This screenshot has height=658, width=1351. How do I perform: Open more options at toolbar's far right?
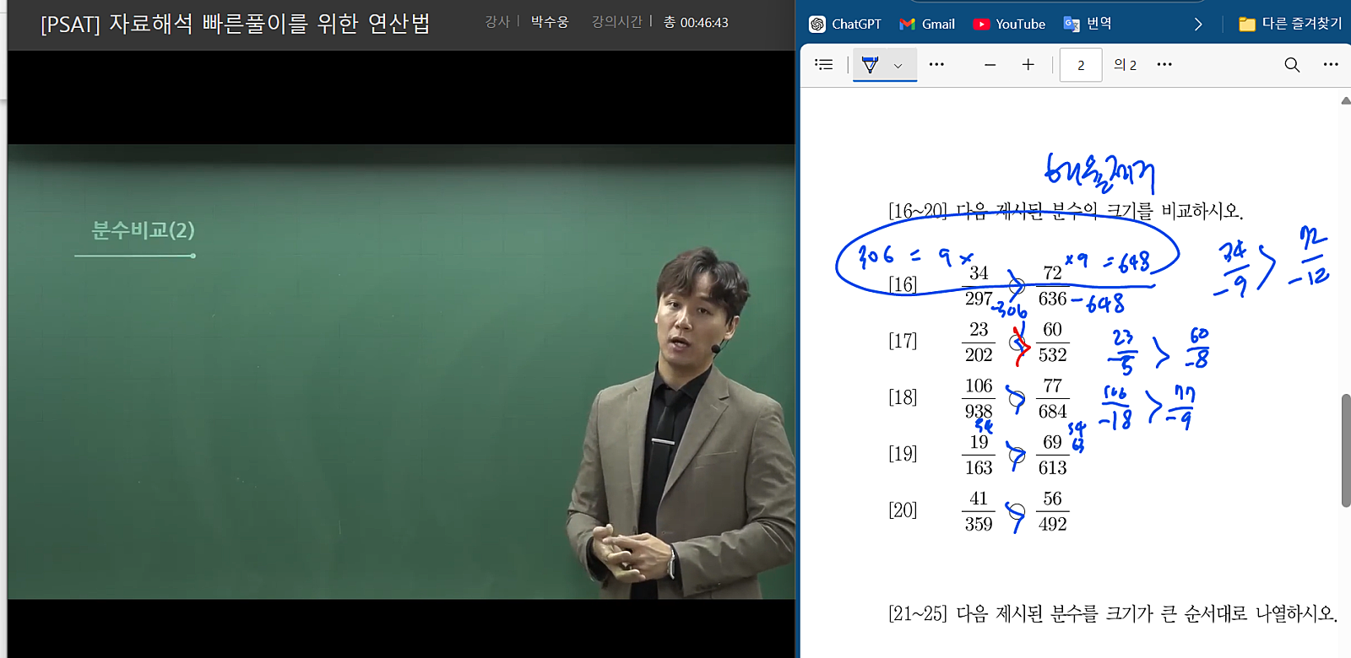(x=1331, y=65)
